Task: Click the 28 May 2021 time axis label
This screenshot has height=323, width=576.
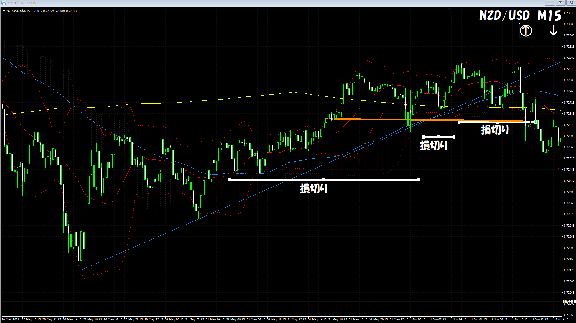Action: click(10, 319)
